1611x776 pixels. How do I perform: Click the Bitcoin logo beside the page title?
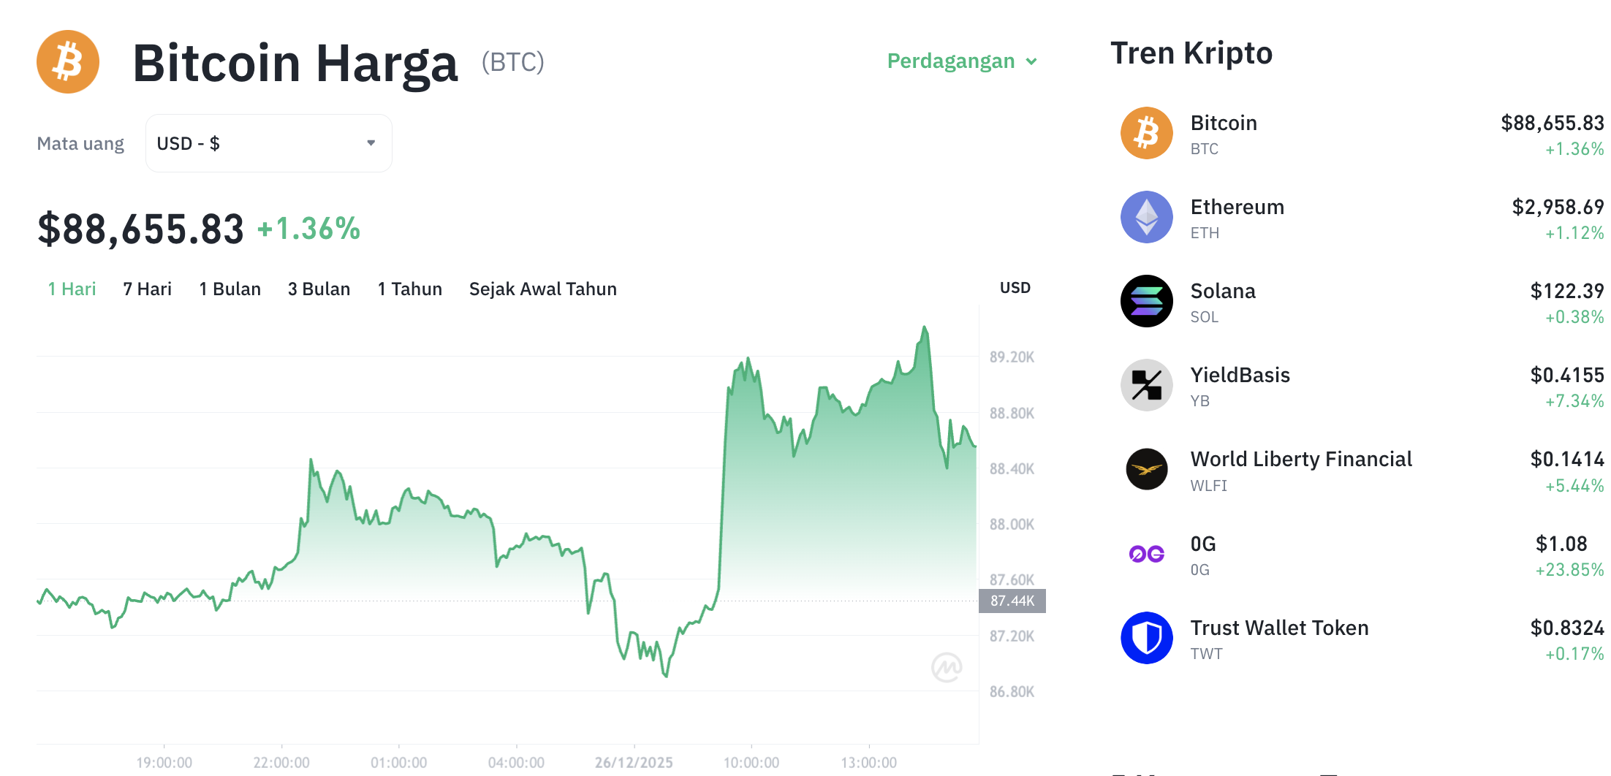point(67,61)
